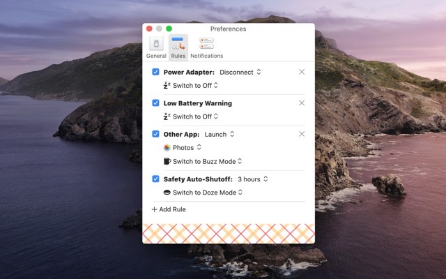The image size is (446, 279).
Task: Click sleep icon under Power Adapter rule
Action: coord(167,85)
